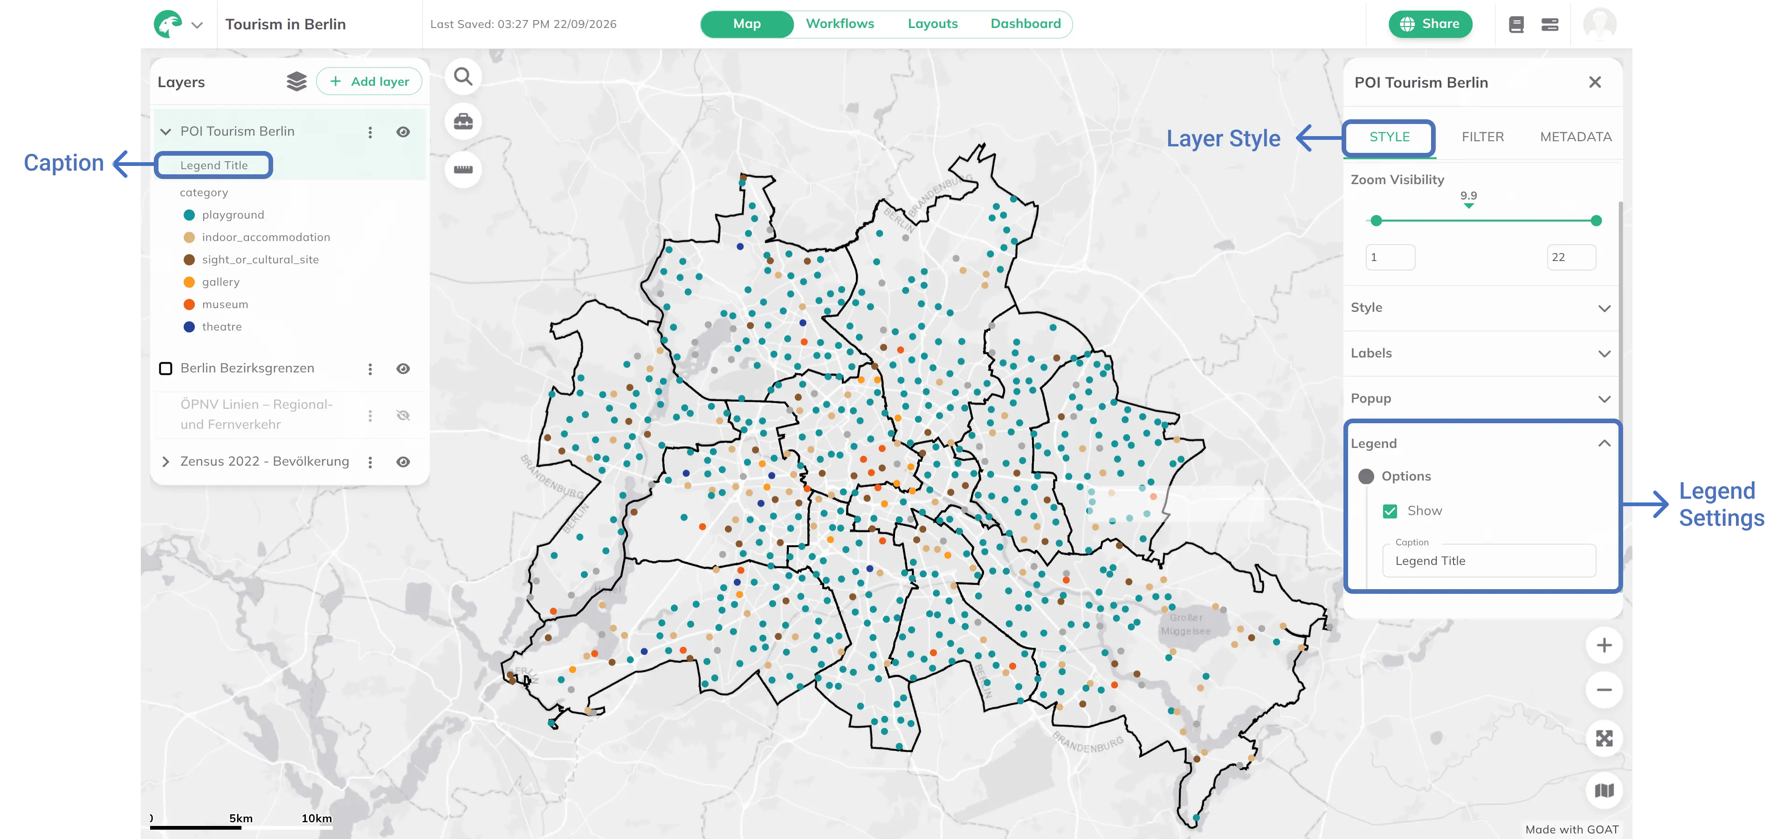
Task: Uncheck the legend Show checkbox
Action: 1390,511
